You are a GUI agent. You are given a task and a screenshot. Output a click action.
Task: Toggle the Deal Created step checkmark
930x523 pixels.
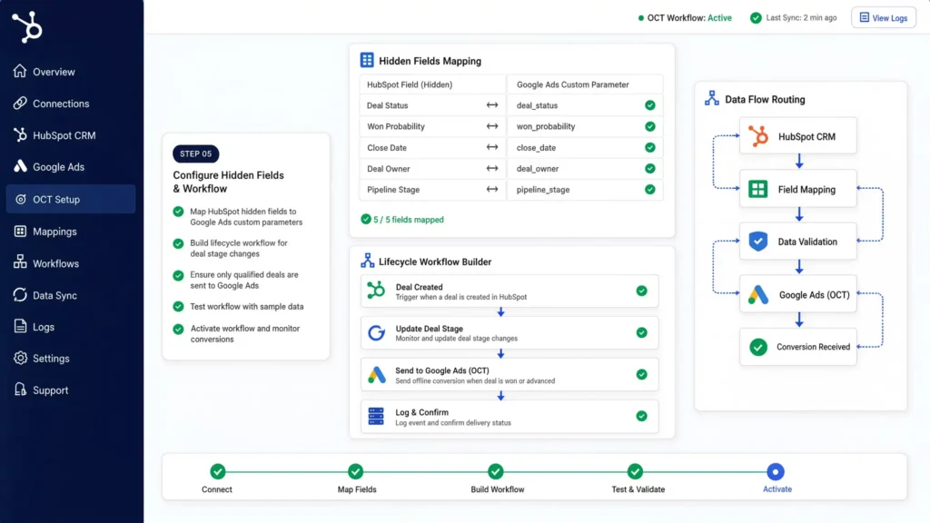[x=642, y=291]
